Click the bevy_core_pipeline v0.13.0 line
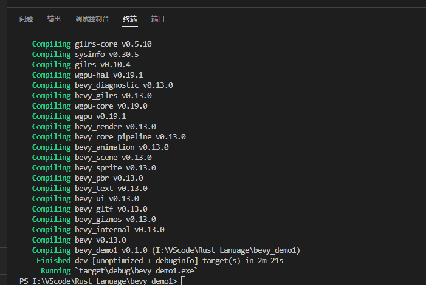 point(130,137)
